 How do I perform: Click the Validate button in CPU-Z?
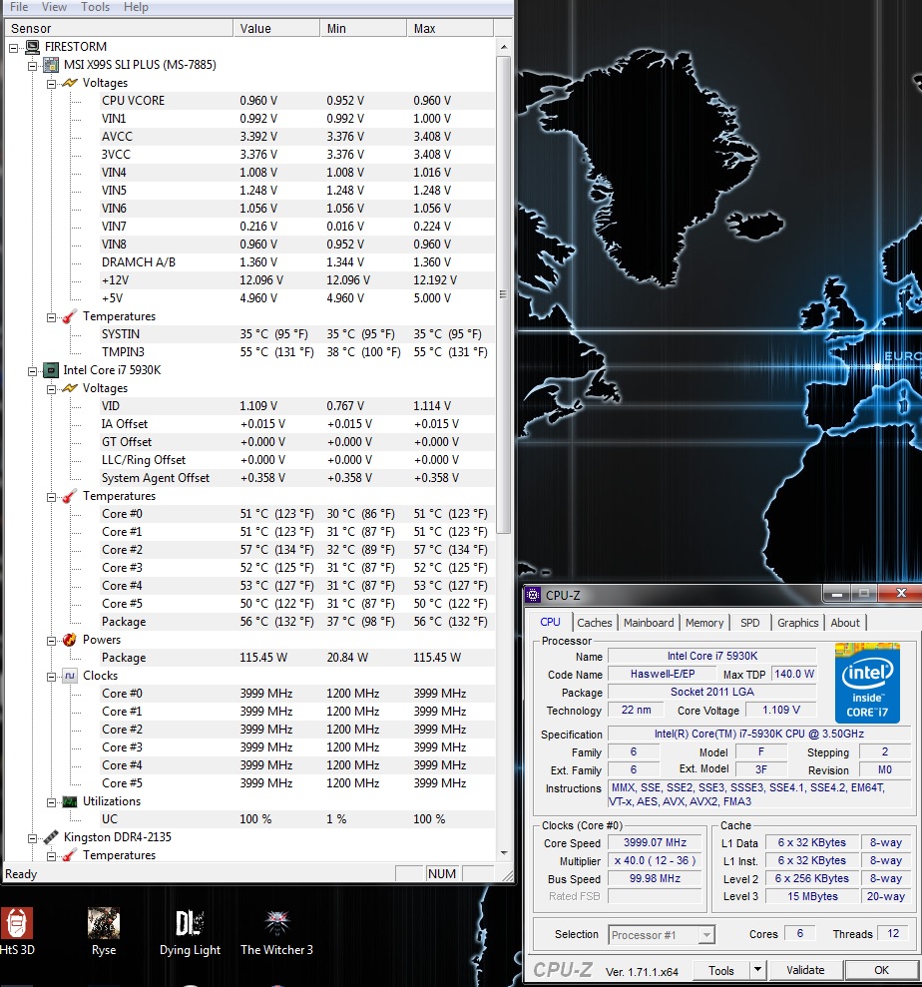click(x=805, y=970)
